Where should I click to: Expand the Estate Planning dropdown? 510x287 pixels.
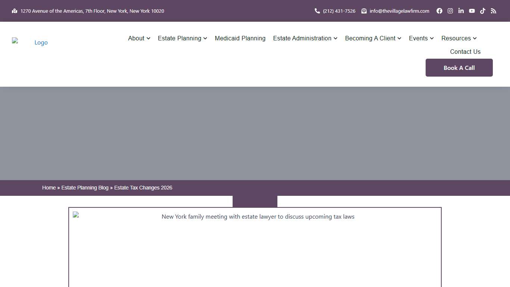pyautogui.click(x=182, y=38)
